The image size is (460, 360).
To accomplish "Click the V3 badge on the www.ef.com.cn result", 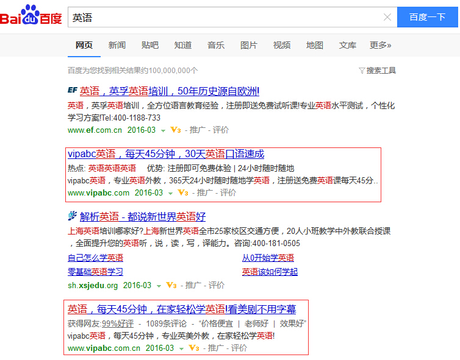I will click(x=175, y=130).
